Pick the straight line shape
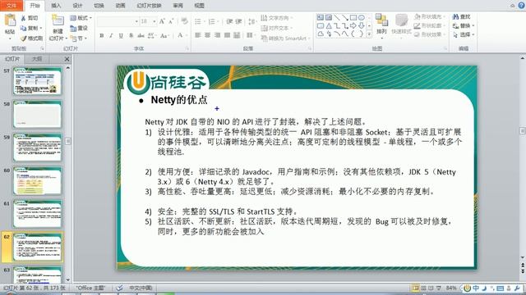The height and width of the screenshot is (295, 526). [x=337, y=17]
